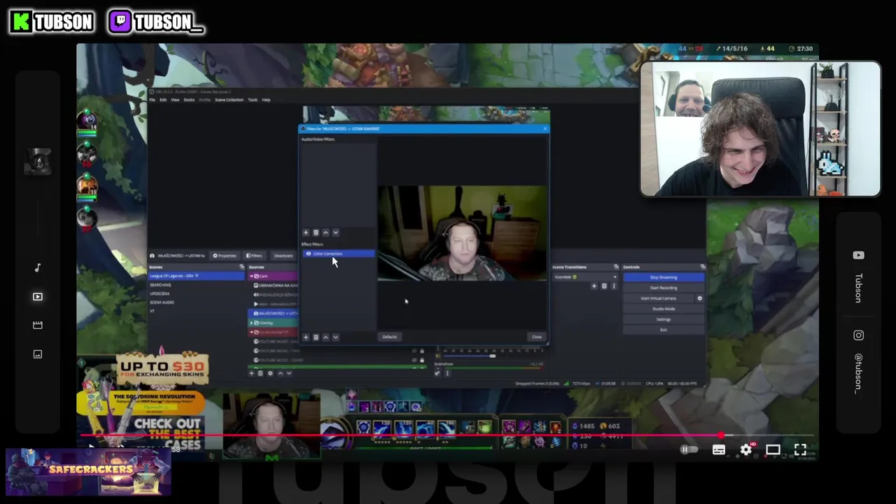Open the File menu in OBS
The image size is (896, 504).
coord(152,99)
